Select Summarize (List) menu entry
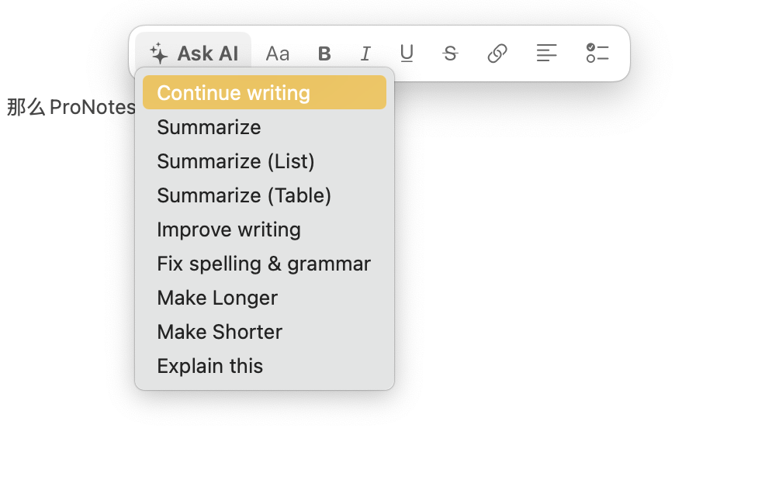Image resolution: width=765 pixels, height=490 pixels. [236, 161]
